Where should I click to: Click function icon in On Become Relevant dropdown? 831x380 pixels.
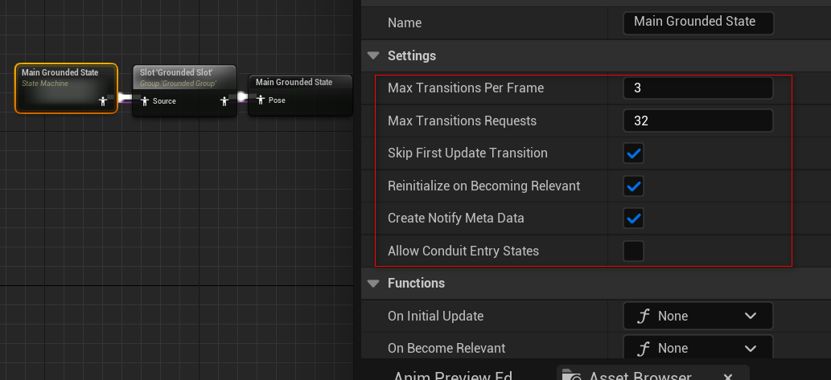[643, 349]
